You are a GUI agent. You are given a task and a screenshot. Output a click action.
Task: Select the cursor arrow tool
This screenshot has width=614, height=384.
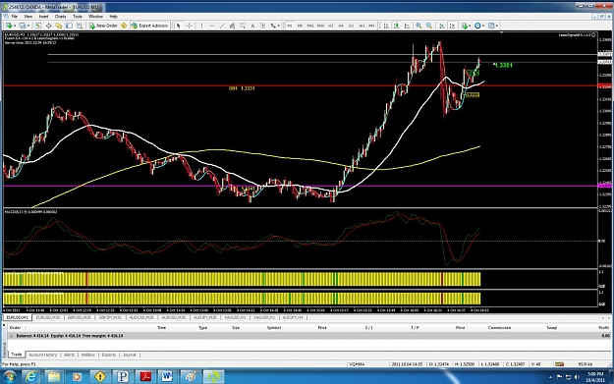point(178,26)
